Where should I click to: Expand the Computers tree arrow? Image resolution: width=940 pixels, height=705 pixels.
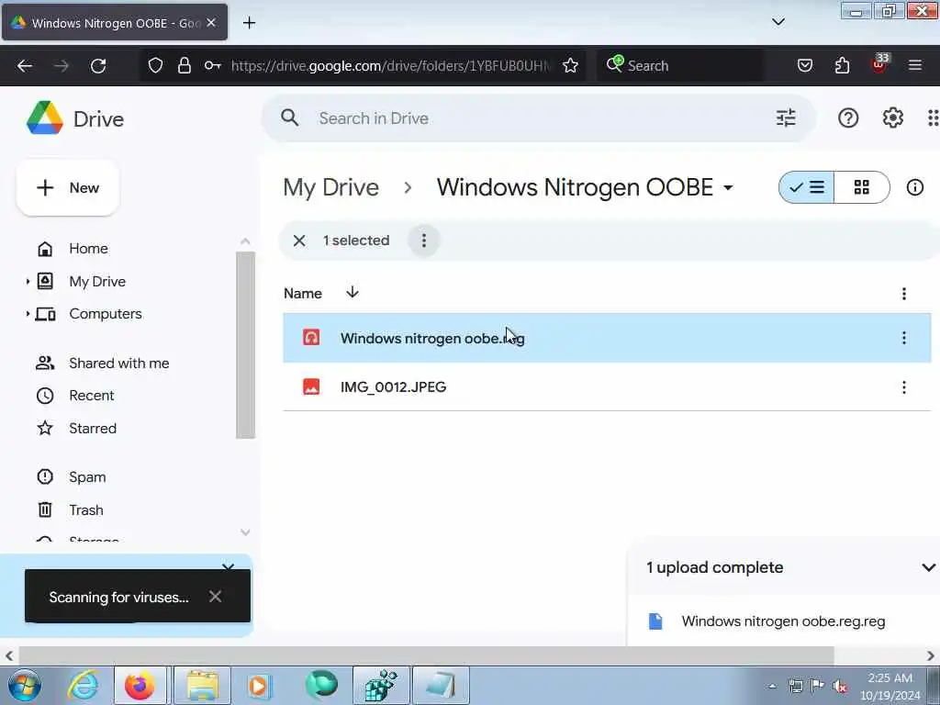click(28, 314)
